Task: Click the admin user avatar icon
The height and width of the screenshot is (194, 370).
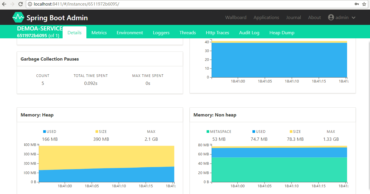Action: (x=331, y=17)
